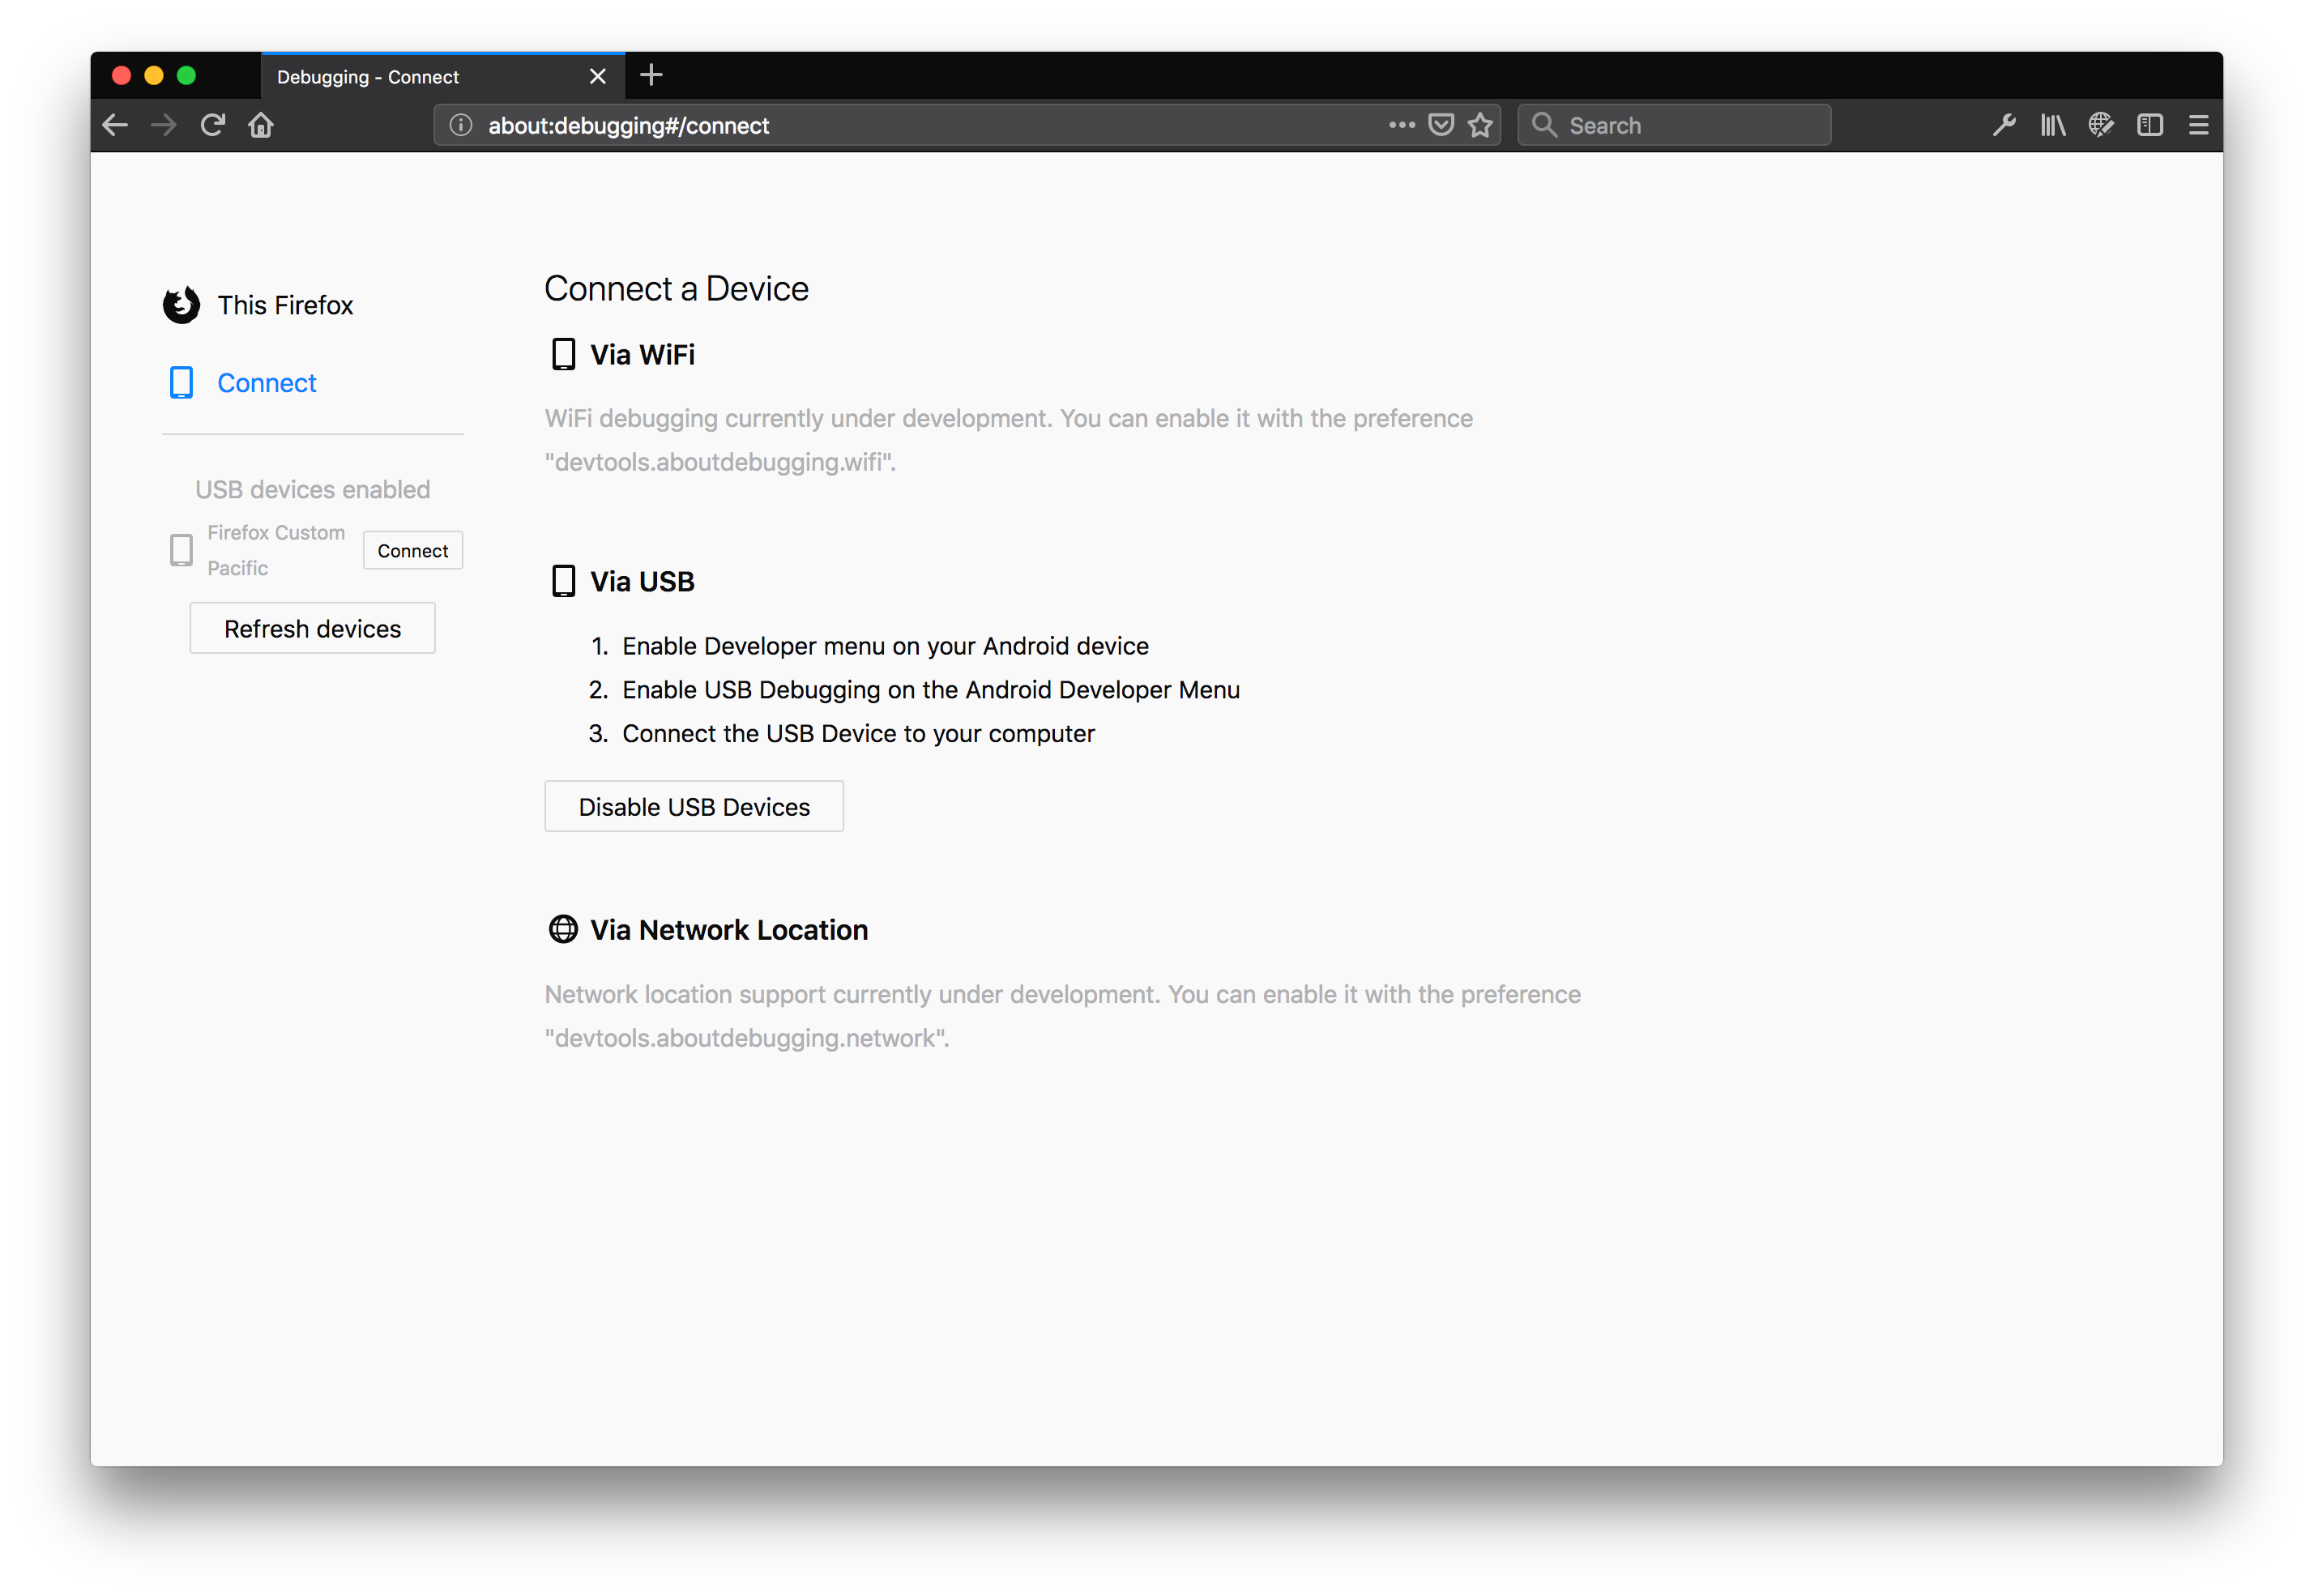
Task: Open a new browser tab
Action: pyautogui.click(x=651, y=75)
